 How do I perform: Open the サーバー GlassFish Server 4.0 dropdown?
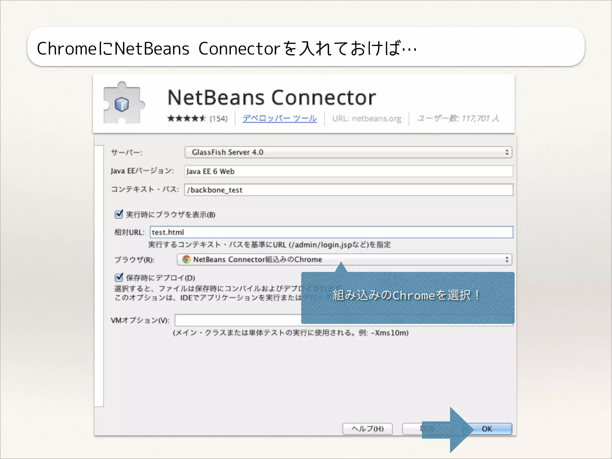(348, 152)
